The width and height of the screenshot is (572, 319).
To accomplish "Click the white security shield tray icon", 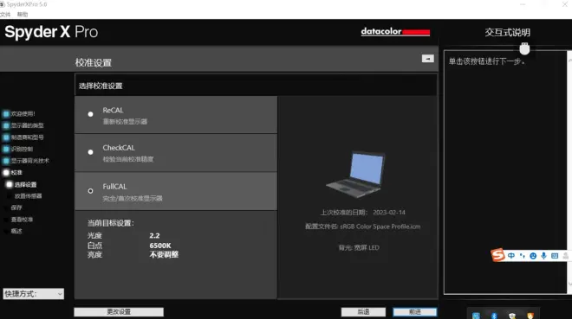I will pyautogui.click(x=512, y=316).
